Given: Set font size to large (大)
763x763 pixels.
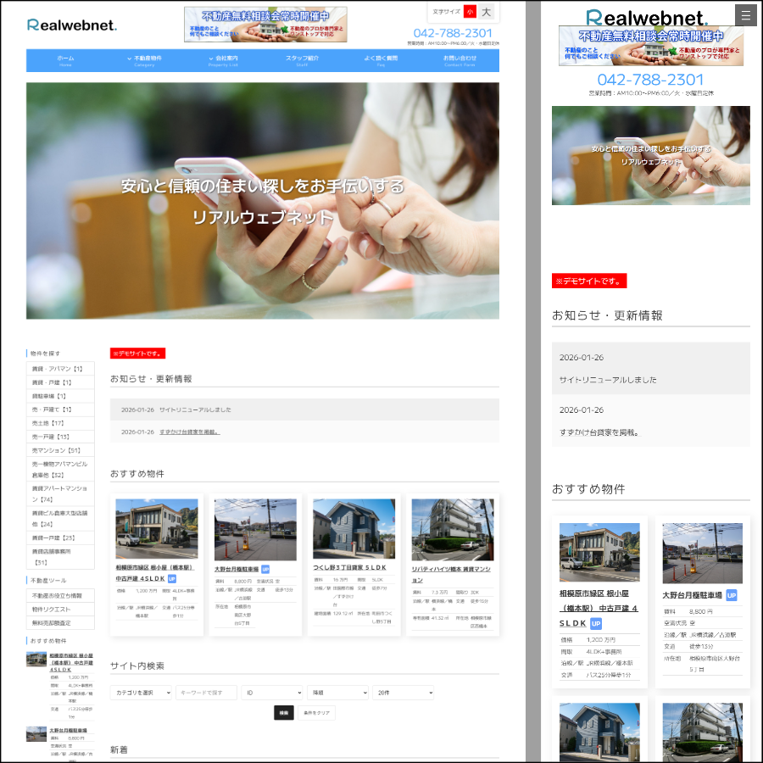Looking at the screenshot, I should (x=487, y=12).
